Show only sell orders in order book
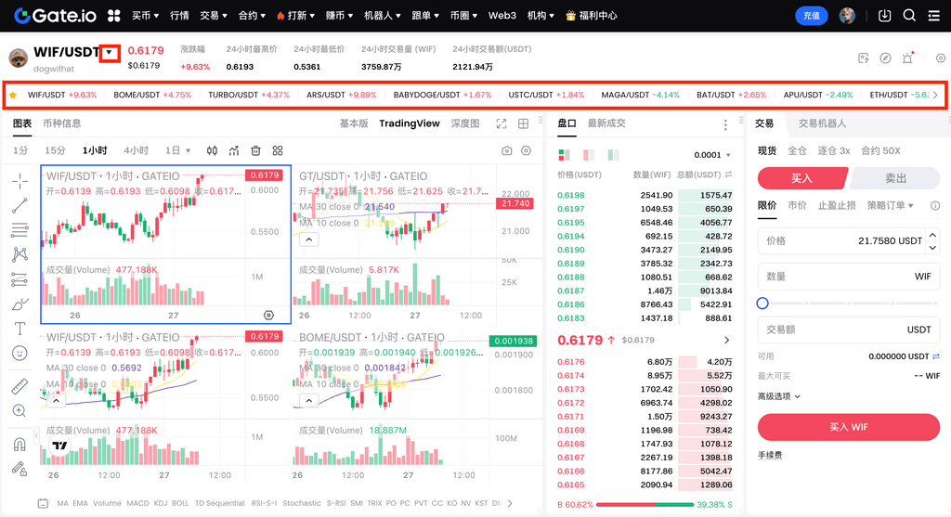The image size is (951, 517). (589, 155)
